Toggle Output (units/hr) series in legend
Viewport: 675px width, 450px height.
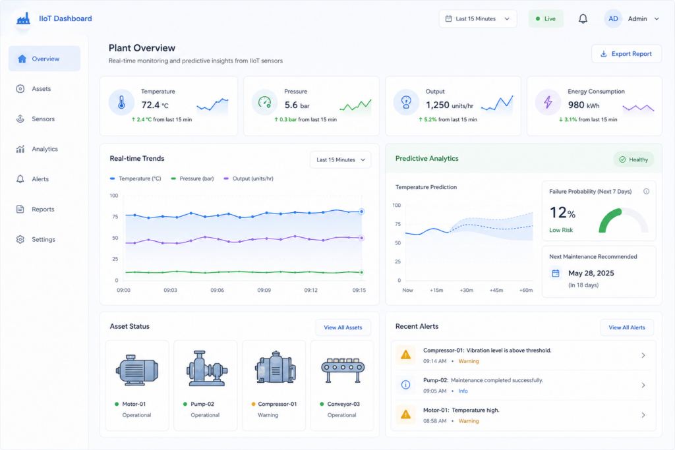tap(249, 179)
